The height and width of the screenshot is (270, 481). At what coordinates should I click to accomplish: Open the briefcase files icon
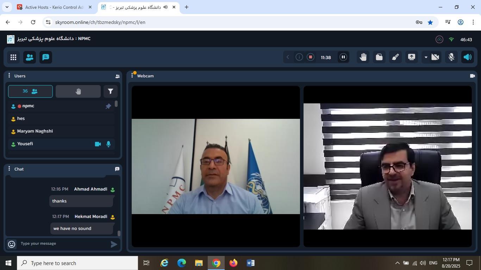point(379,57)
